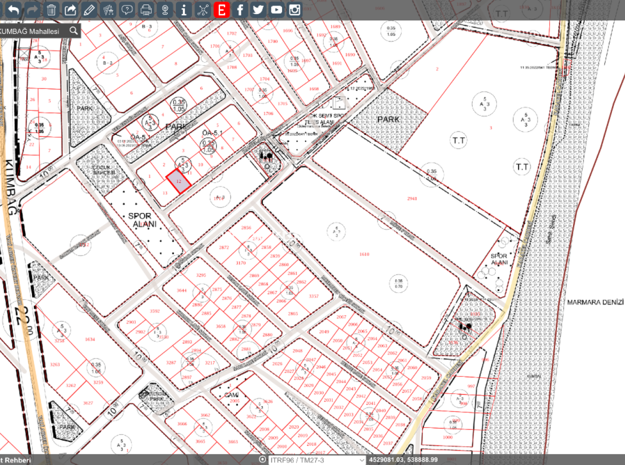Open the help speech bubble icon
The width and height of the screenshot is (625, 465).
tap(127, 9)
